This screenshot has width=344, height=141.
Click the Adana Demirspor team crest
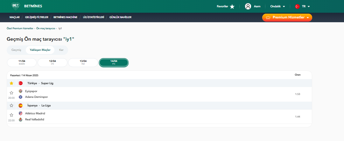(20, 97)
